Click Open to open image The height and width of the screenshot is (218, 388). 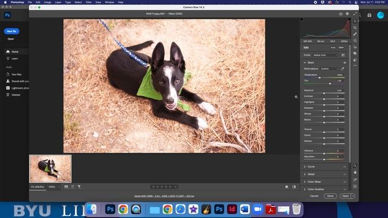(x=346, y=196)
